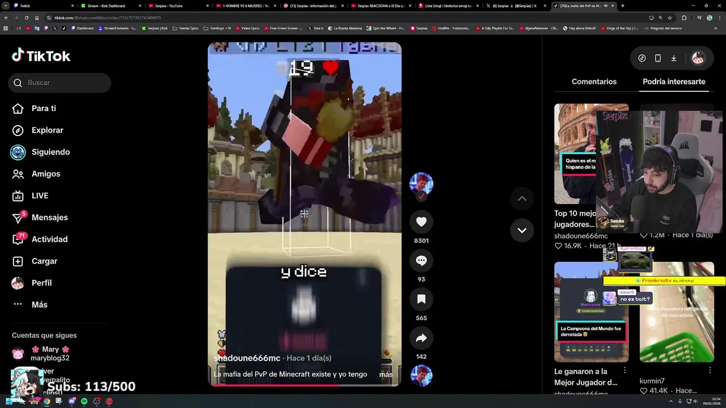Open Discord from taskbar
This screenshot has width=726, height=408.
[x=71, y=401]
